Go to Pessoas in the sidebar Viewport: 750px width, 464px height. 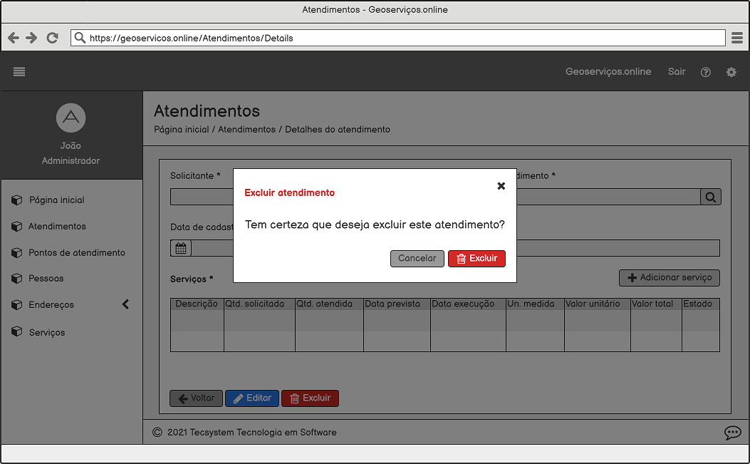click(x=46, y=279)
